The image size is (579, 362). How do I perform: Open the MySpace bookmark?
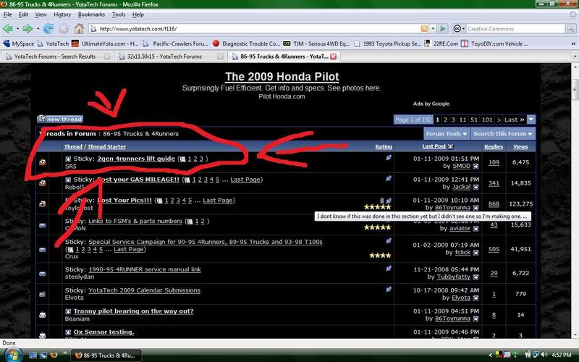pos(19,43)
